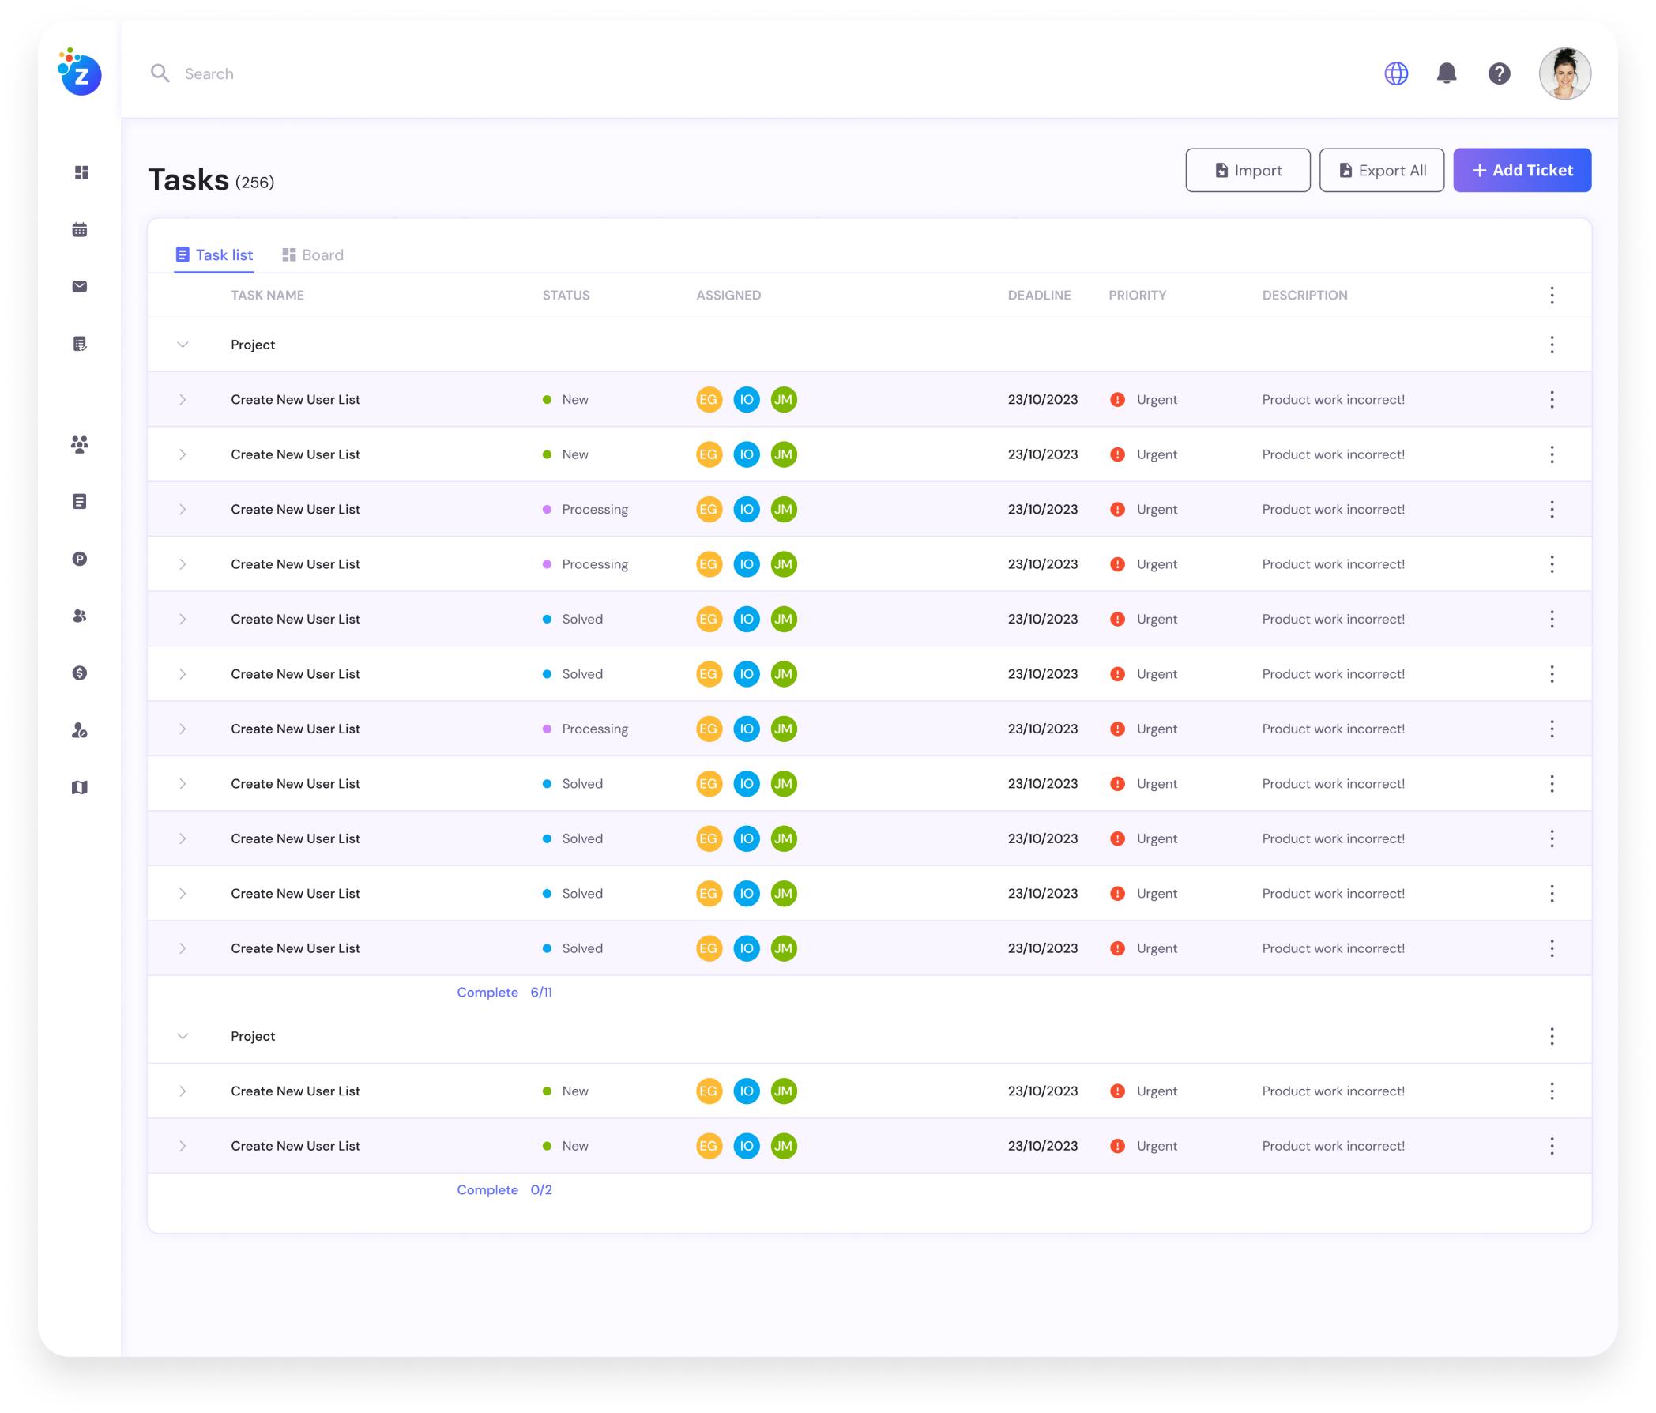1656x1413 pixels.
Task: Switch to the Board tab
Action: coord(313,255)
